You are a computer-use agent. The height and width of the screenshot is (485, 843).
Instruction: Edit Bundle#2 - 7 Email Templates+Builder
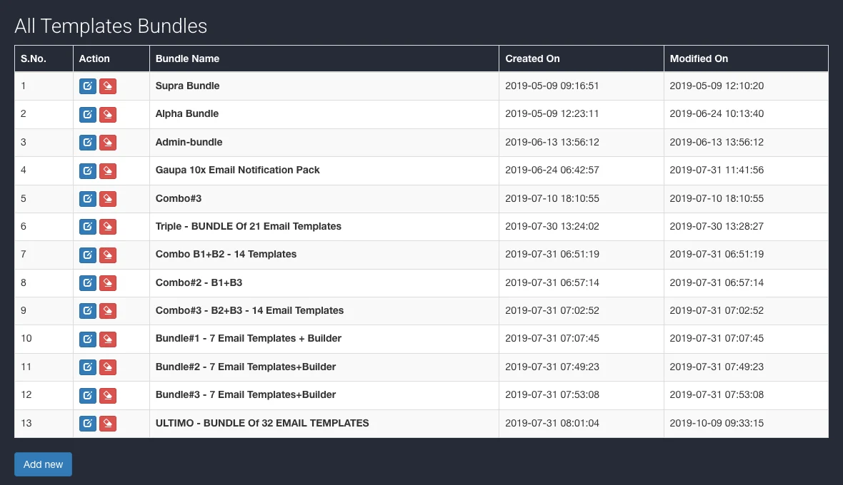tap(88, 367)
